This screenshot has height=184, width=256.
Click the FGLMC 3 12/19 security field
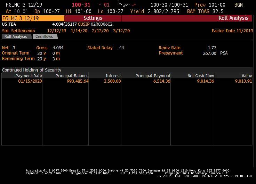[x=33, y=18]
